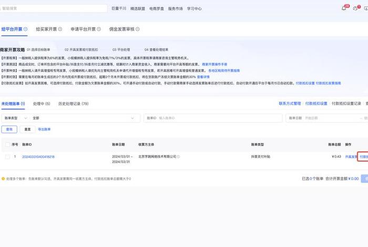This screenshot has width=368, height=247.
Task: Open 巨量千川 in top navigation
Action: (119, 8)
